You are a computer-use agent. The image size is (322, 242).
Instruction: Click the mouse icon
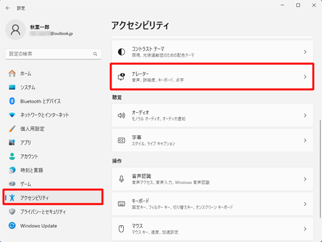pos(122,228)
